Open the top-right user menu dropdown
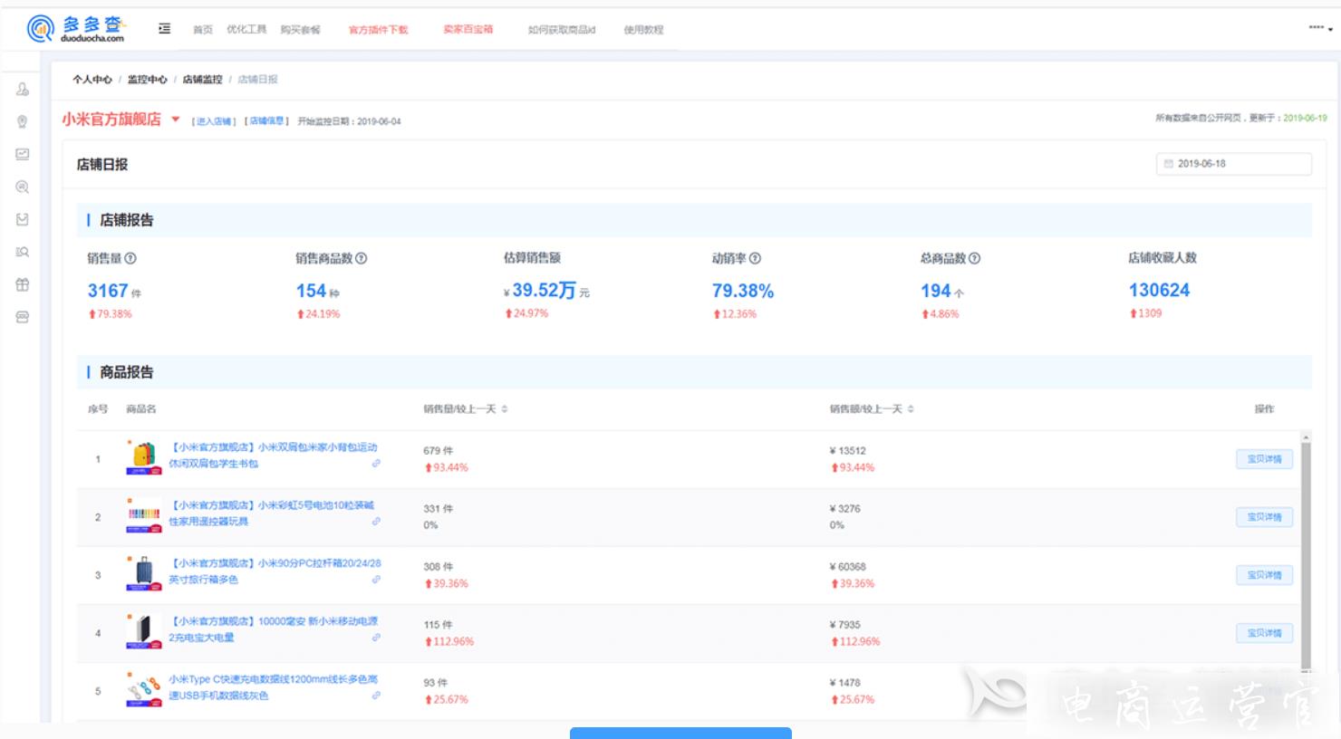Image resolution: width=1341 pixels, height=739 pixels. pos(1321,28)
